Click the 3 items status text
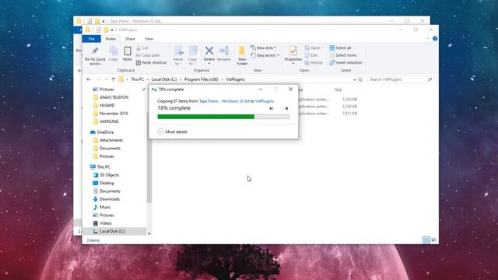498x280 pixels. (x=93, y=240)
